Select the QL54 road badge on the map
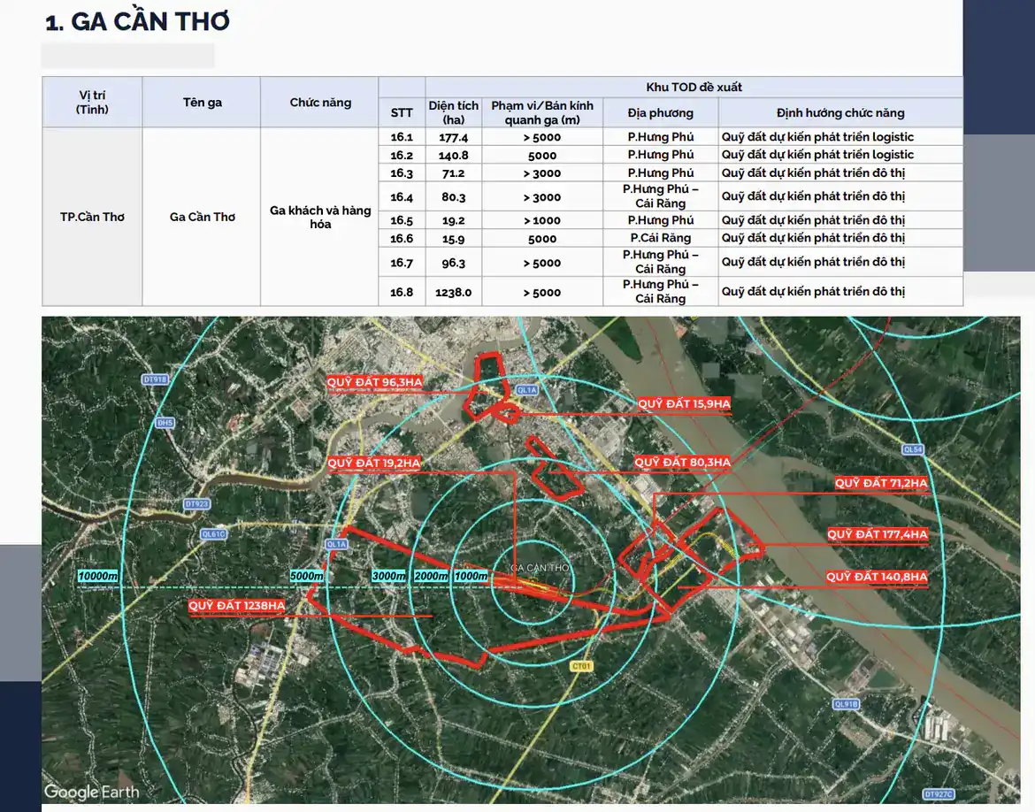The image size is (1035, 812). pos(914,449)
